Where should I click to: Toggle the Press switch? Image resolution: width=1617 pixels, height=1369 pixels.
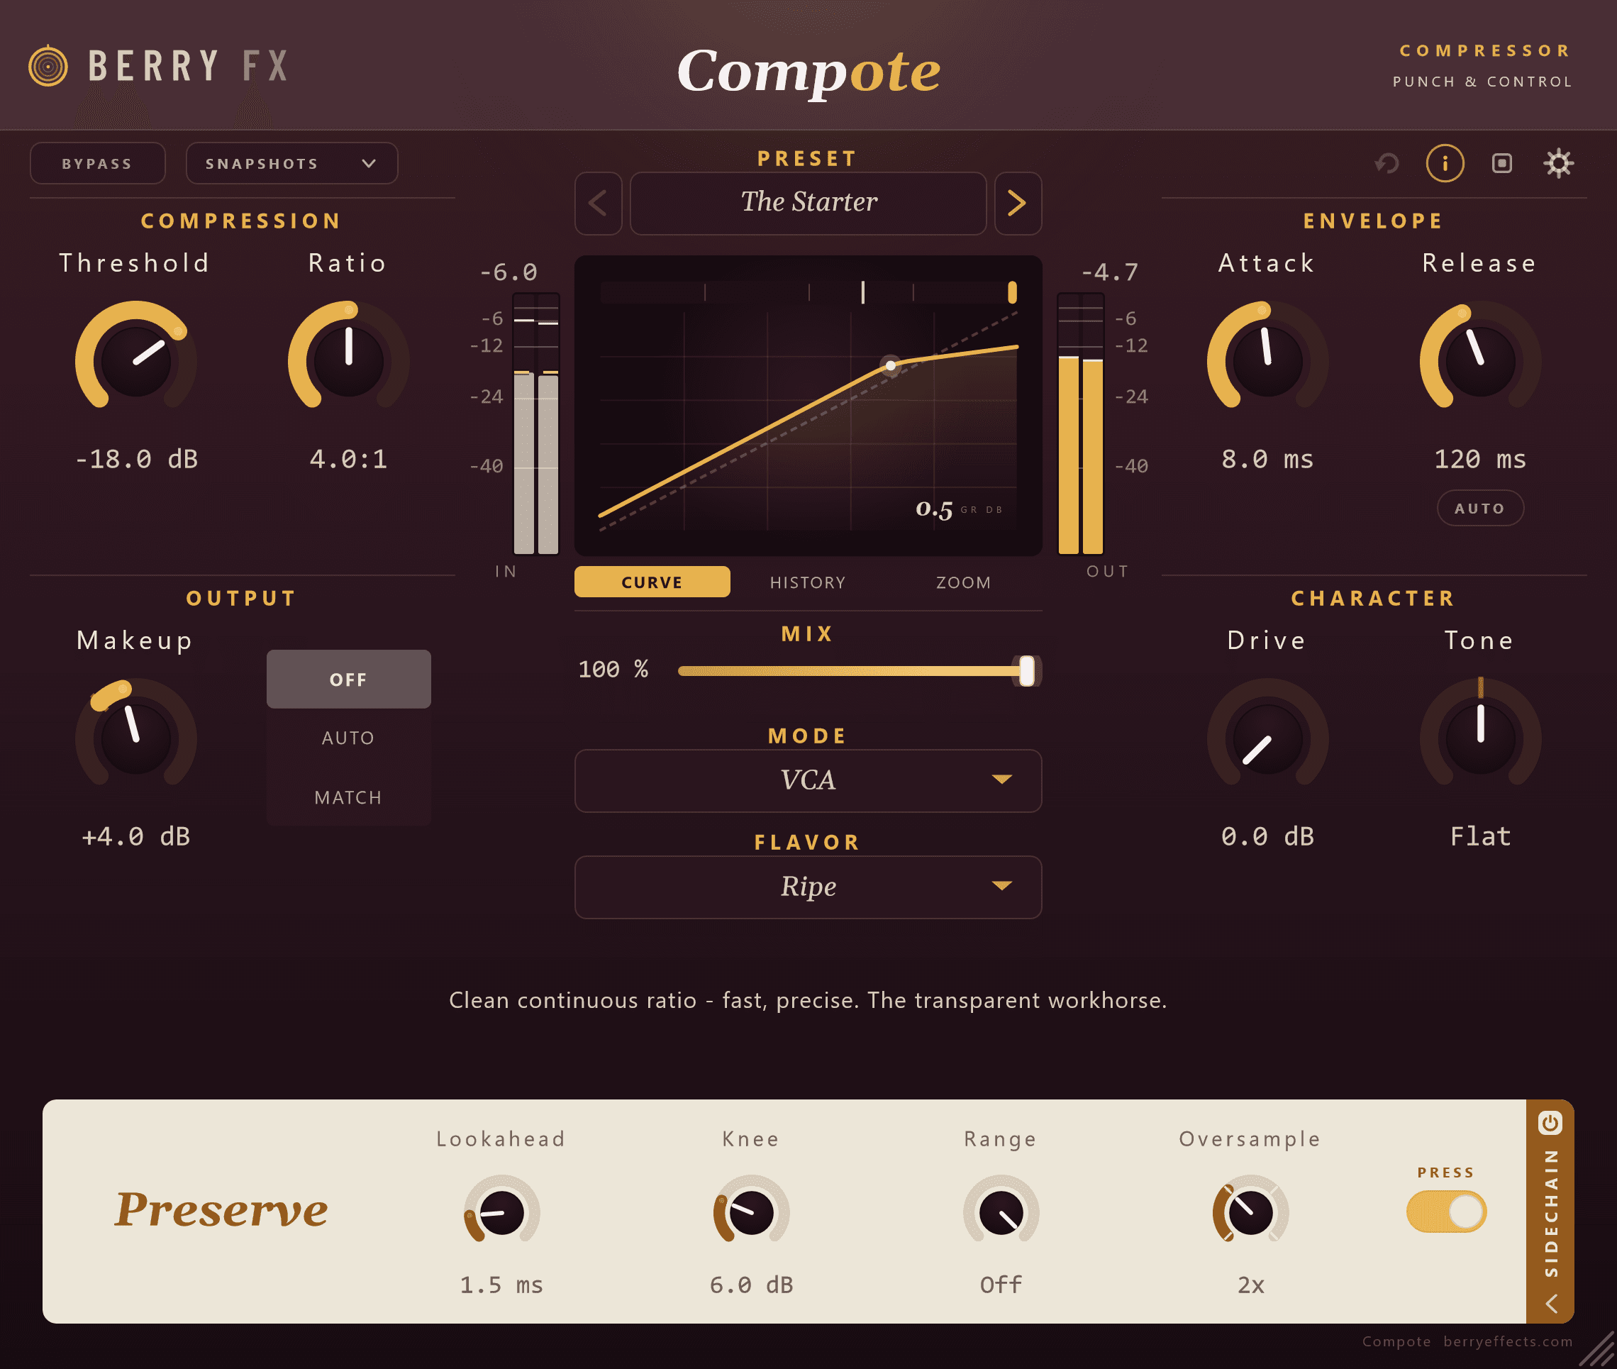1446,1212
